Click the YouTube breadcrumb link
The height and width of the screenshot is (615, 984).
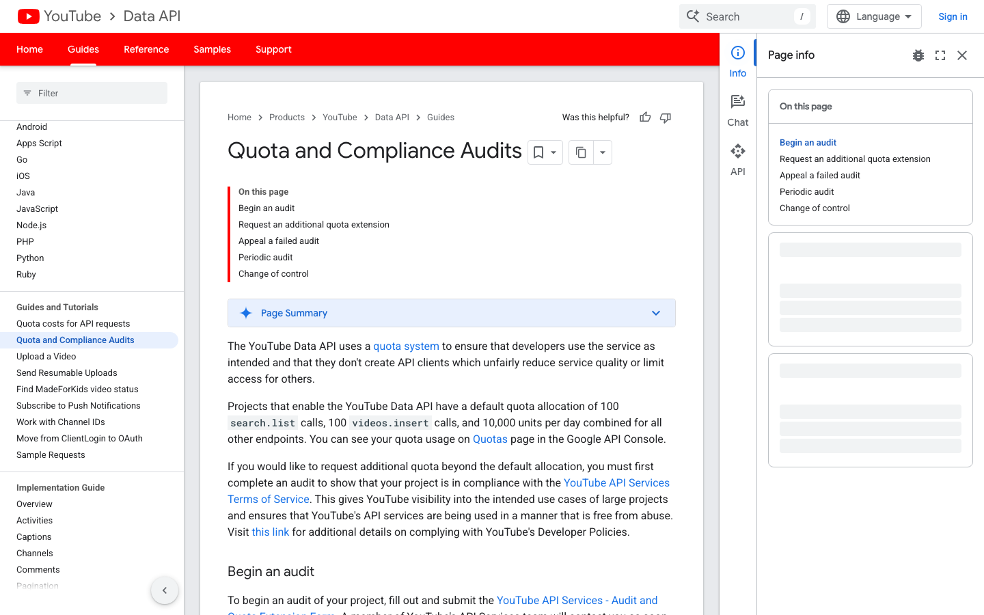pyautogui.click(x=340, y=118)
